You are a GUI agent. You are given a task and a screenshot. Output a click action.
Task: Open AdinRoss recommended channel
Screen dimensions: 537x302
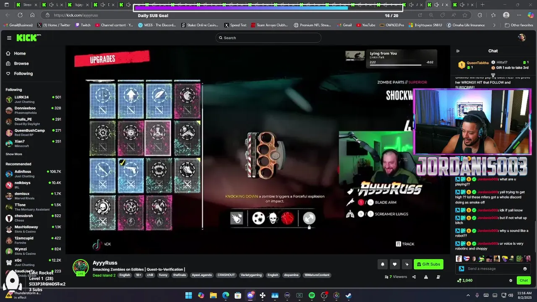click(33, 174)
